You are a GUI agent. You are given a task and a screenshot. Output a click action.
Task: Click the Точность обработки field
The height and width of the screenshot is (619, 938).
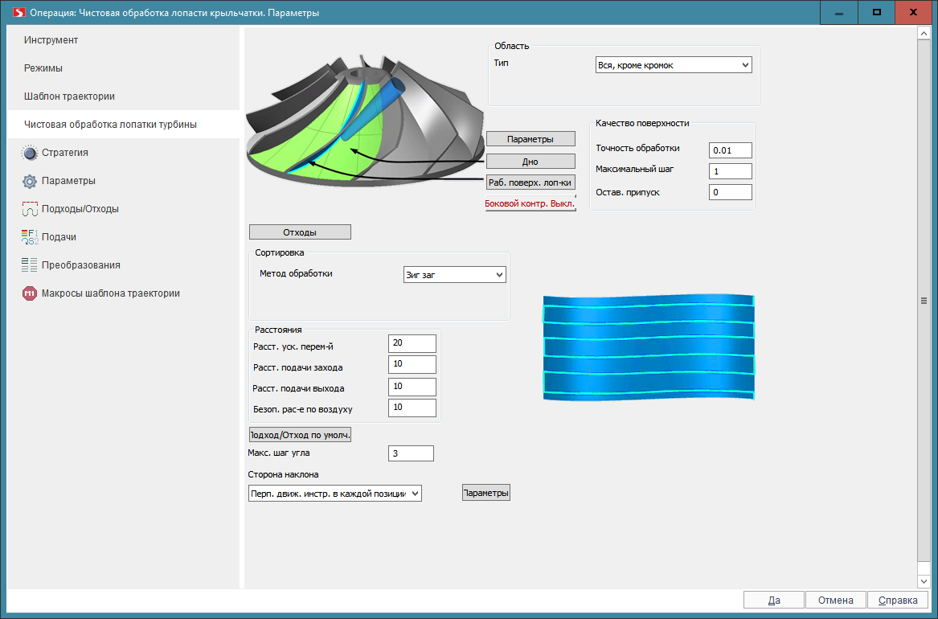click(731, 150)
